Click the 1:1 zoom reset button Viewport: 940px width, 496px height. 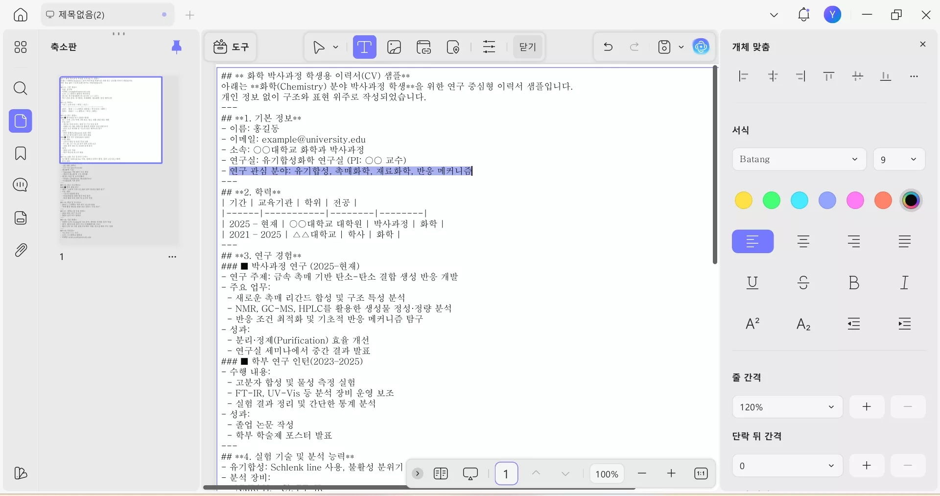(701, 473)
